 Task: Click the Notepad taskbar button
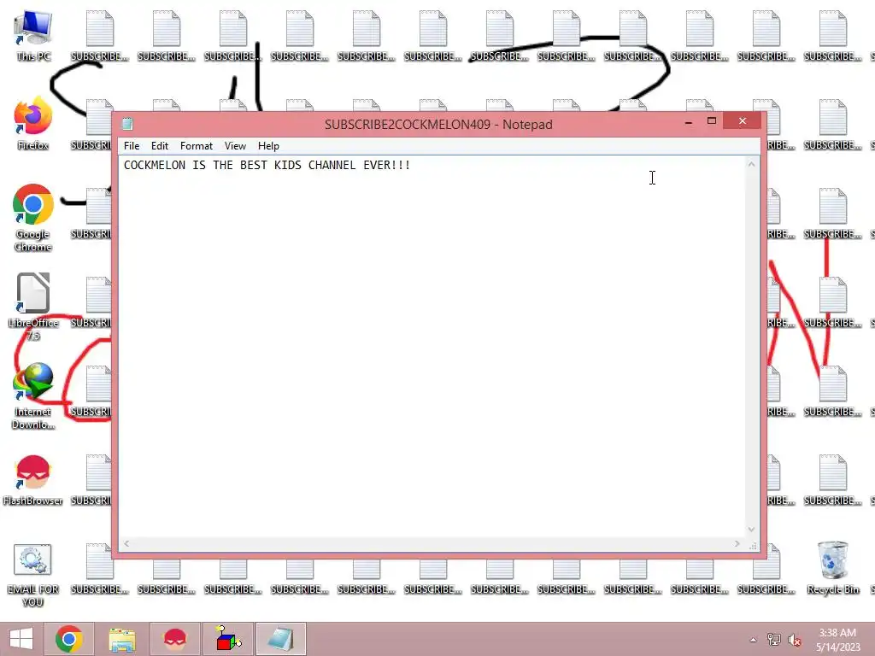click(280, 639)
